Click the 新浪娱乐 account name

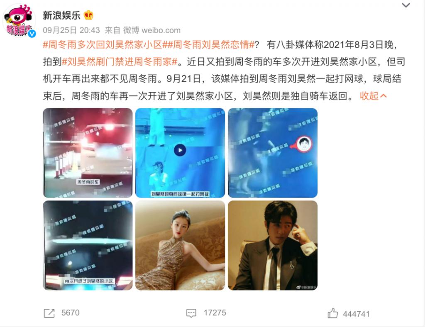click(61, 15)
